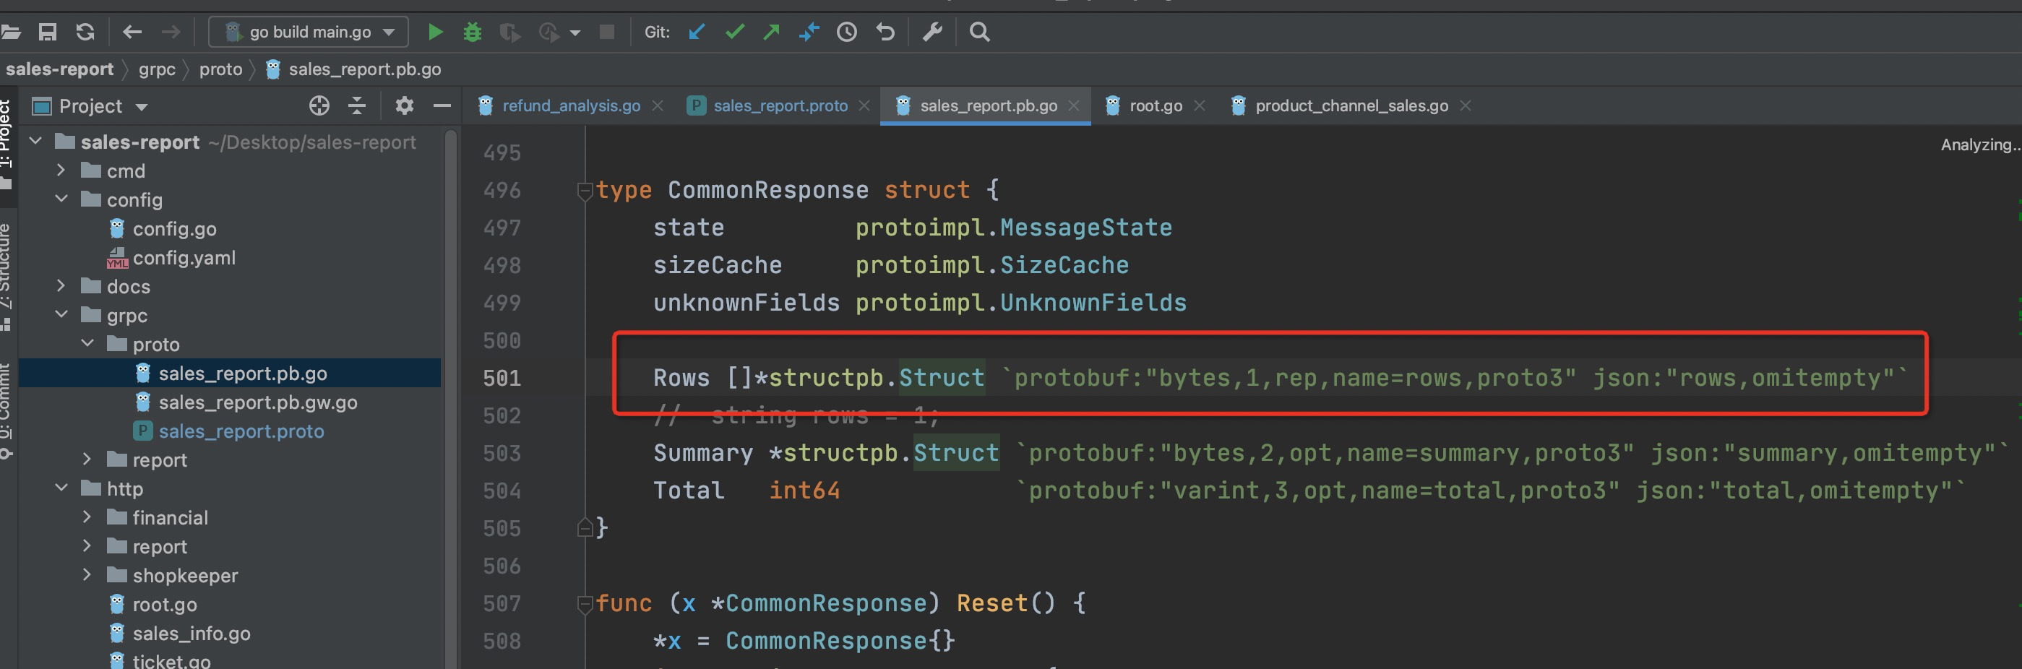Run the go build main.go configuration
Image resolution: width=2022 pixels, height=669 pixels.
coord(435,33)
